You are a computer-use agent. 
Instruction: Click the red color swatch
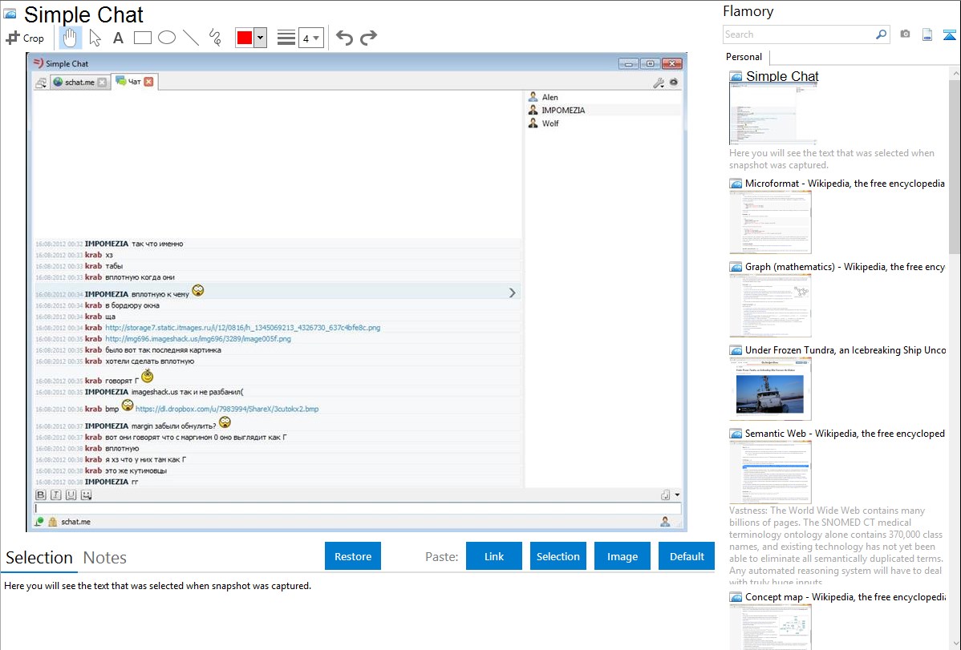(244, 38)
